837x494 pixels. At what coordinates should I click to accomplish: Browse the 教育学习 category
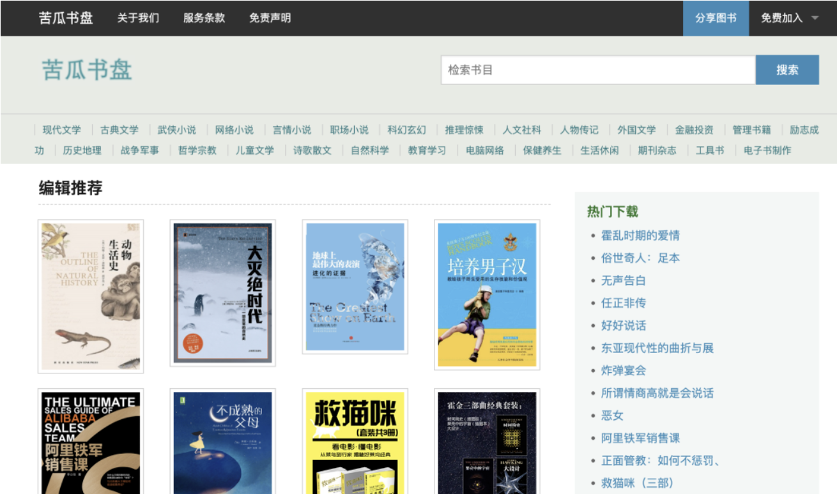pos(427,150)
